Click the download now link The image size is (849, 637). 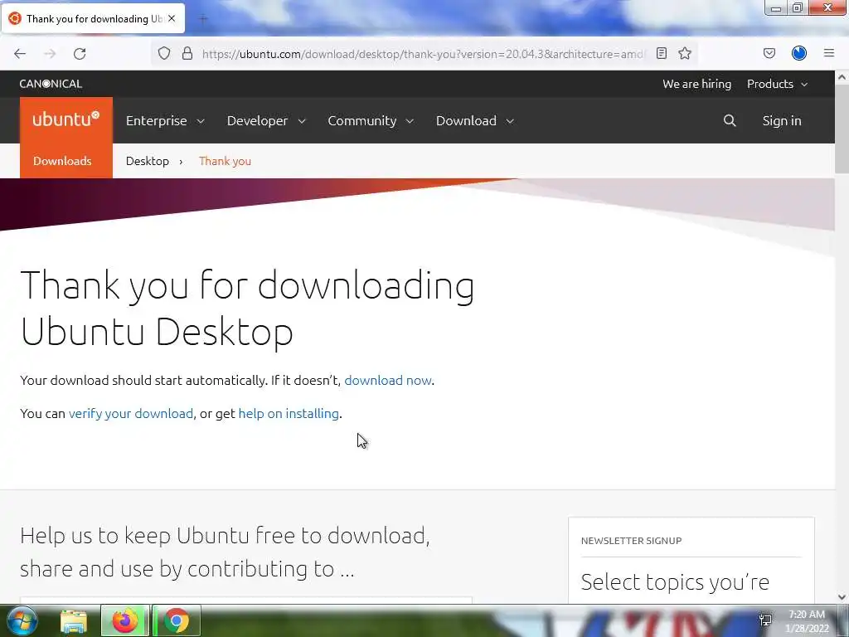coord(388,380)
